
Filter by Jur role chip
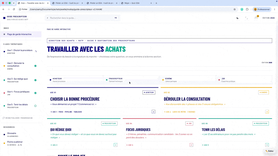[244, 80]
